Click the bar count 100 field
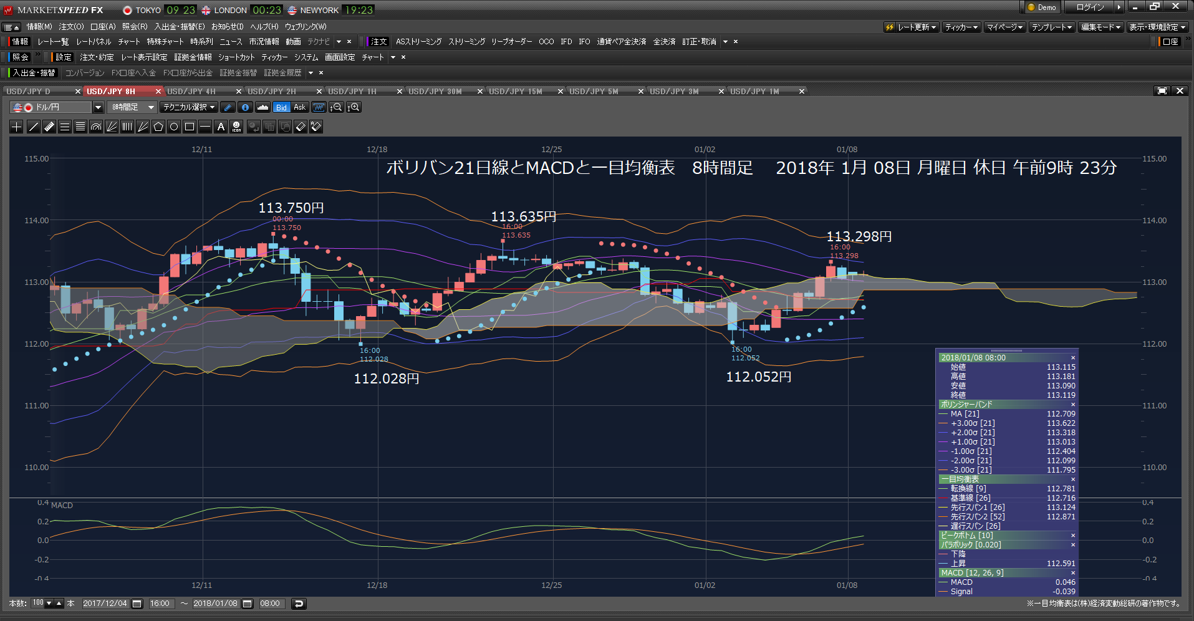The image size is (1194, 621). (38, 603)
